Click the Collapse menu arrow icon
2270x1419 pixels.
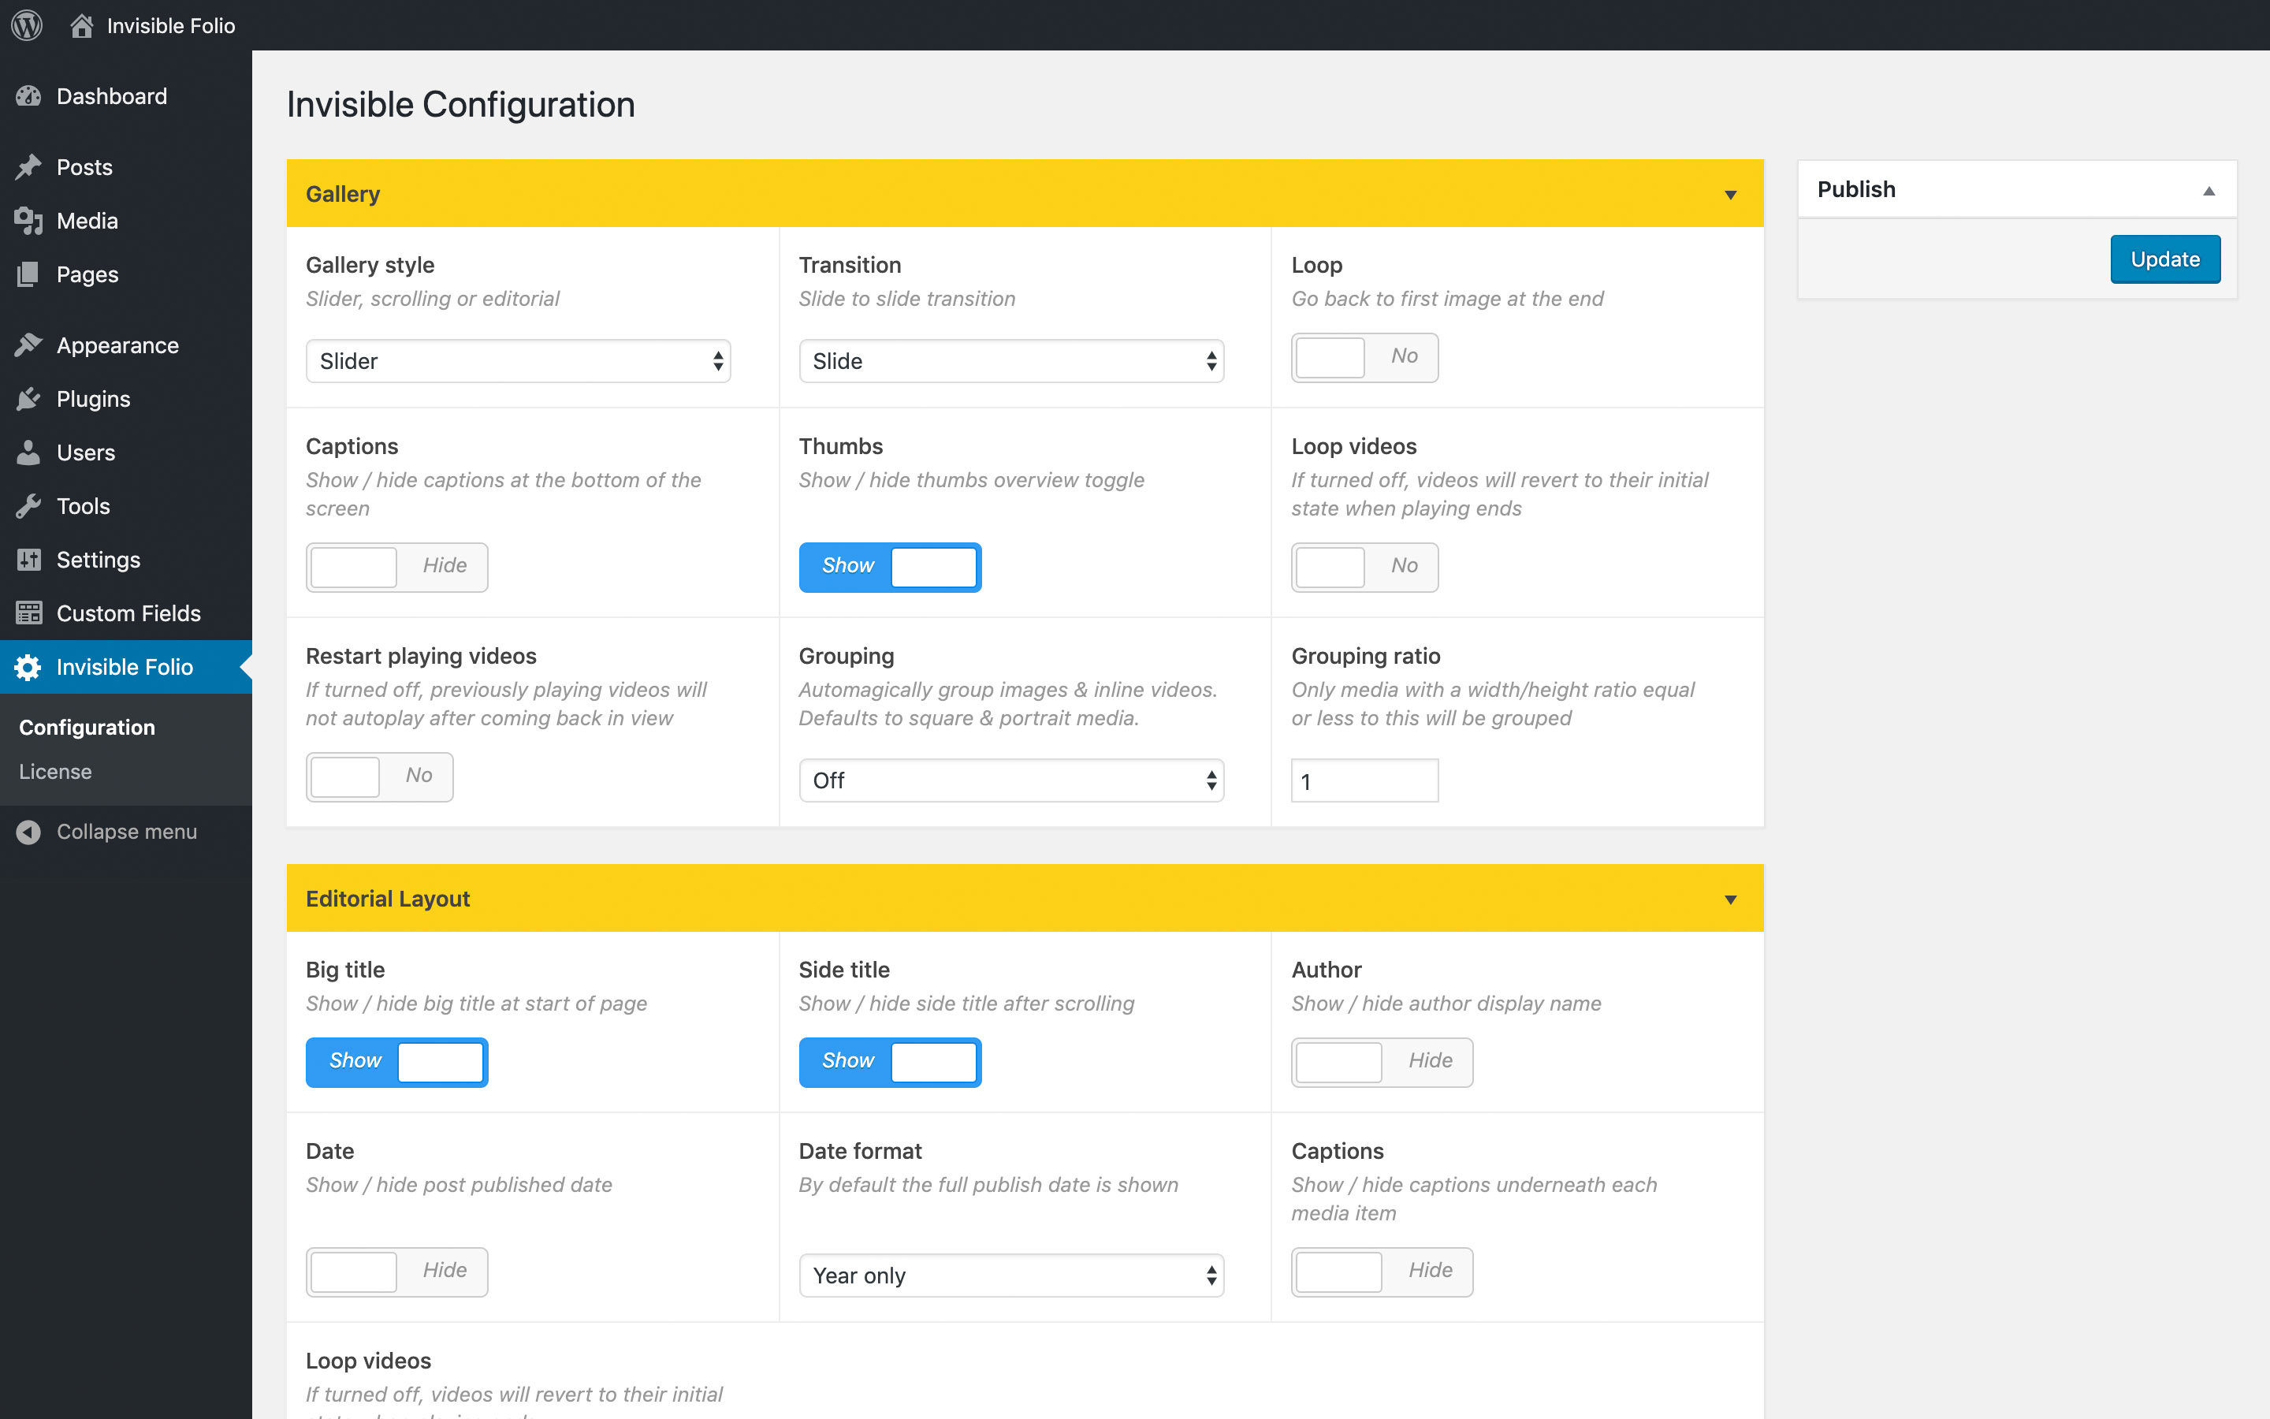coord(28,832)
